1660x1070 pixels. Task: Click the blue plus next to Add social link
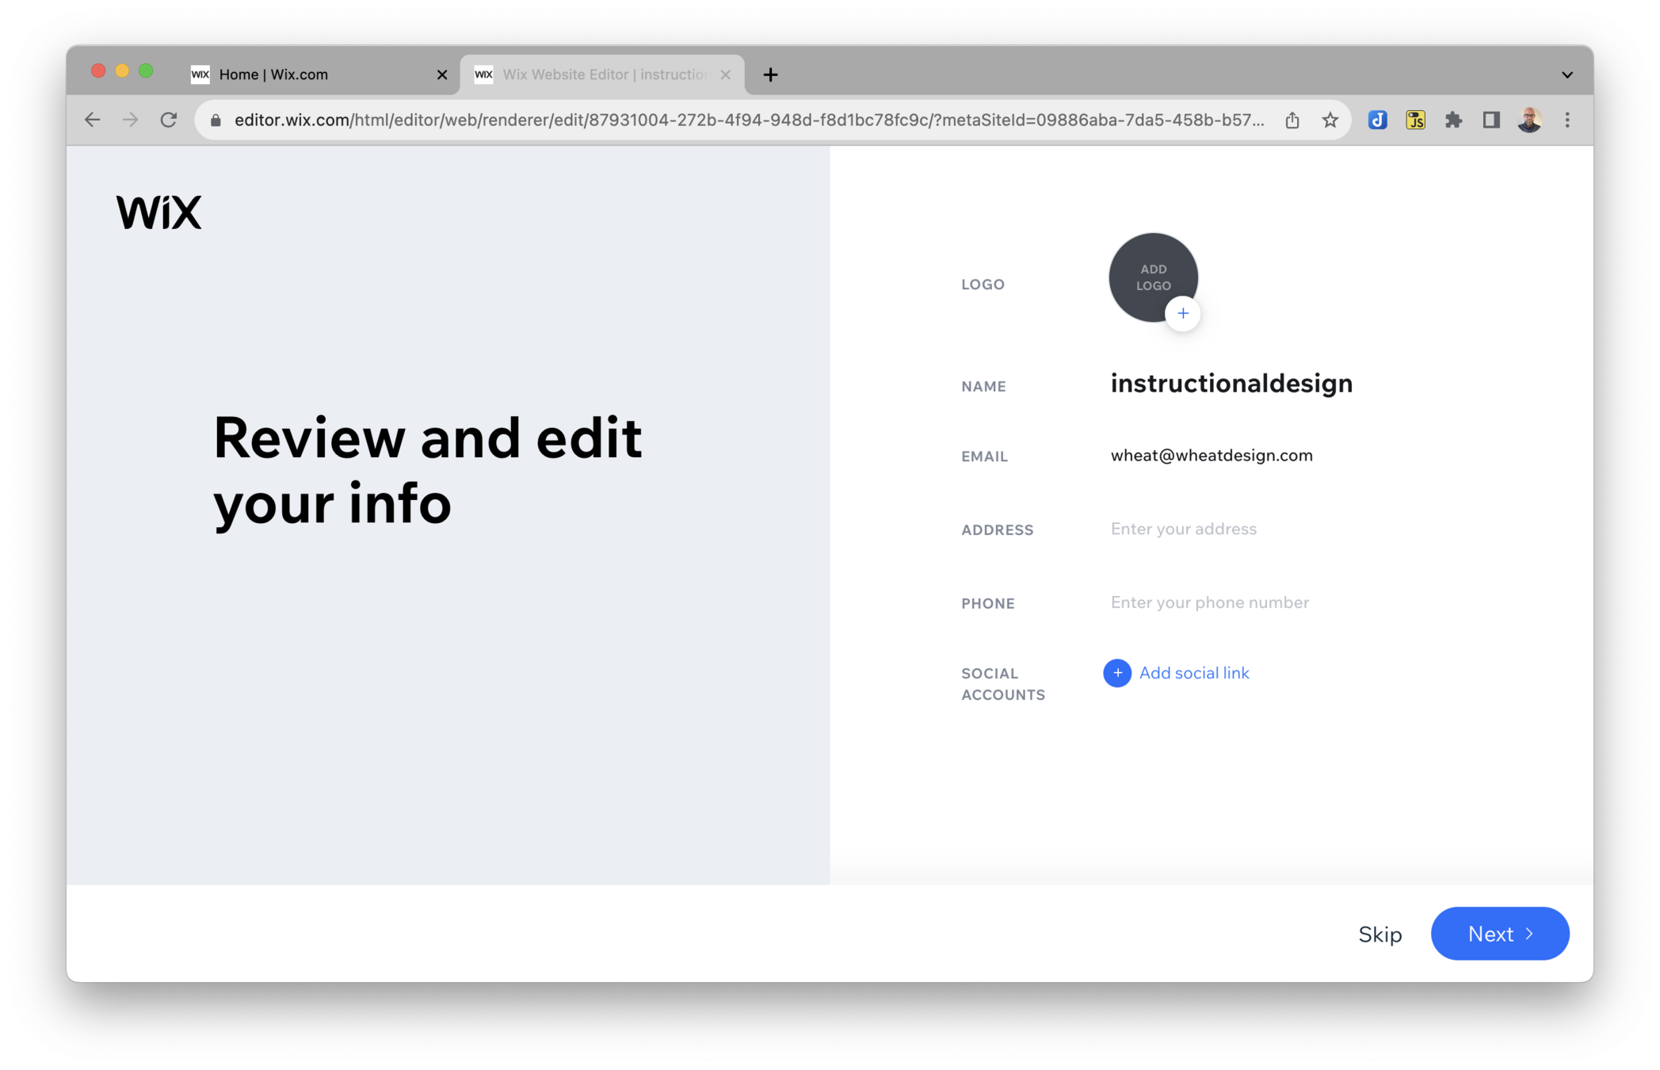pos(1116,673)
